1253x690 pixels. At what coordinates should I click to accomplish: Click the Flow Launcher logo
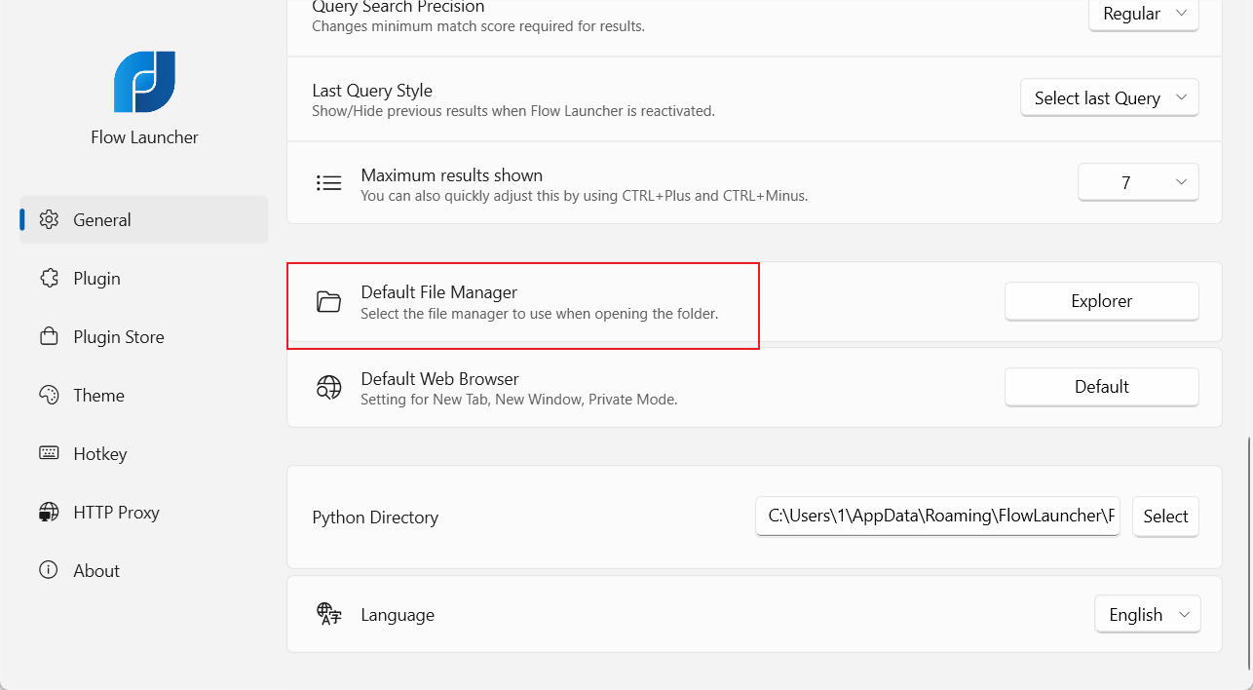(143, 82)
